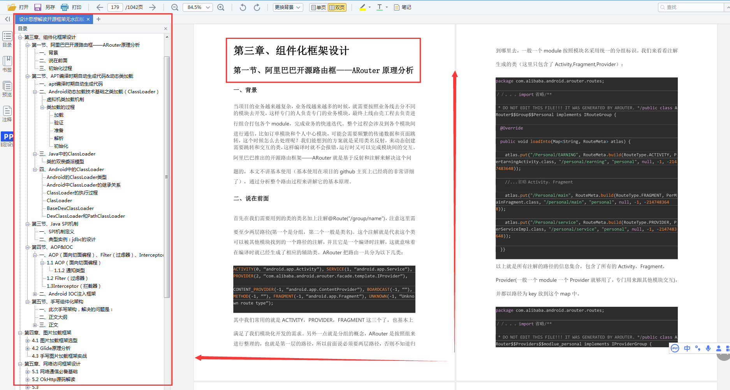
Task: Toggle punctuation mode on iFLY bar
Action: (698, 348)
